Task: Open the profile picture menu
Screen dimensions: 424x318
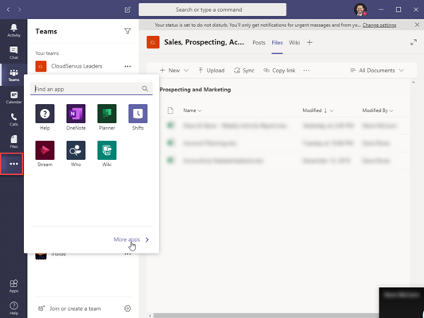Action: (360, 10)
